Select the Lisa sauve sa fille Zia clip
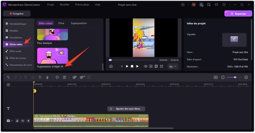The width and height of the screenshot is (255, 133). [x=91, y=121]
